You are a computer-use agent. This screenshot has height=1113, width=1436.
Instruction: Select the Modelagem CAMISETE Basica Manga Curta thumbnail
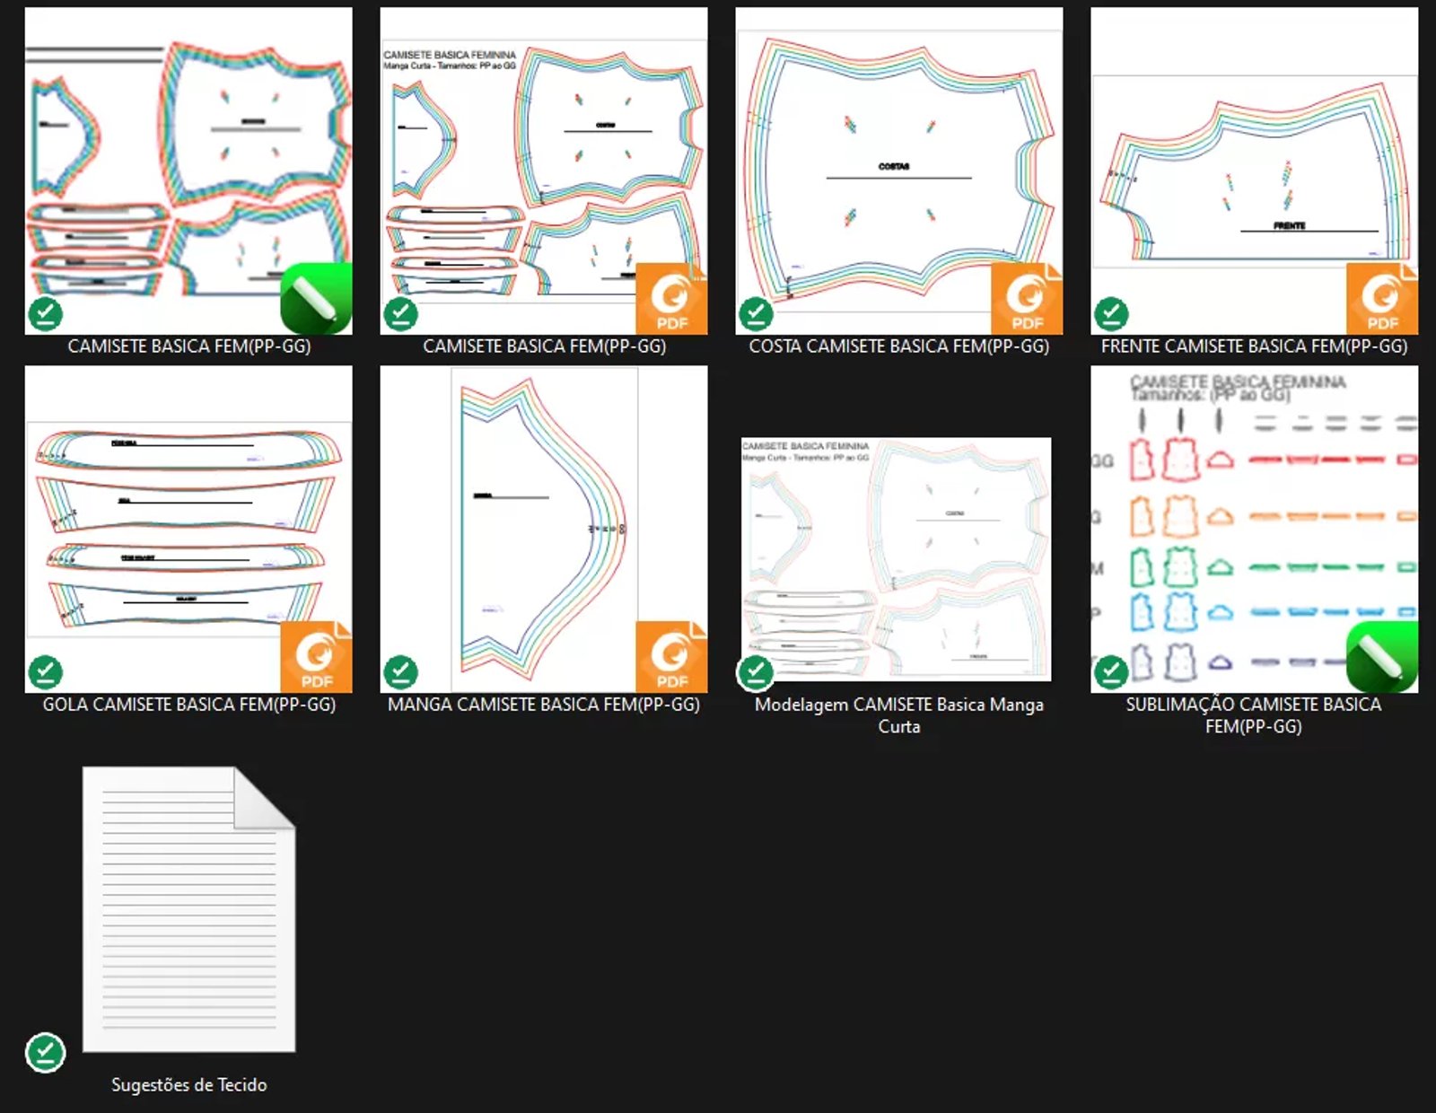(897, 558)
